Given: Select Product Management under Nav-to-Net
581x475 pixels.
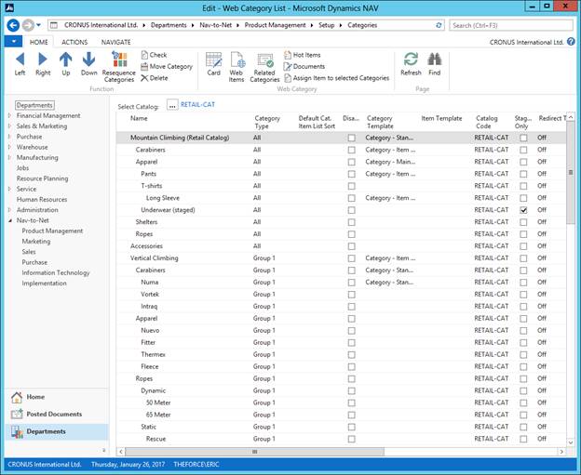Looking at the screenshot, I should pos(52,231).
